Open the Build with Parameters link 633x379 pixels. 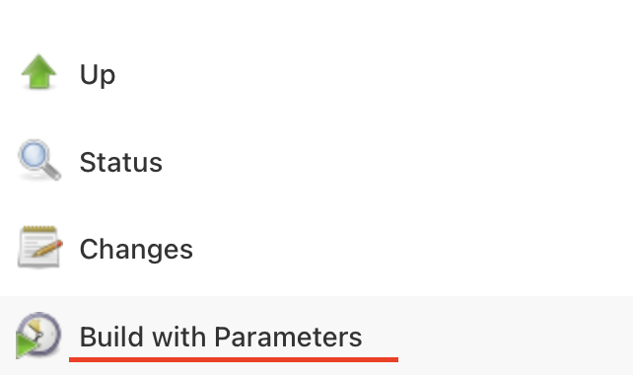pyautogui.click(x=221, y=337)
